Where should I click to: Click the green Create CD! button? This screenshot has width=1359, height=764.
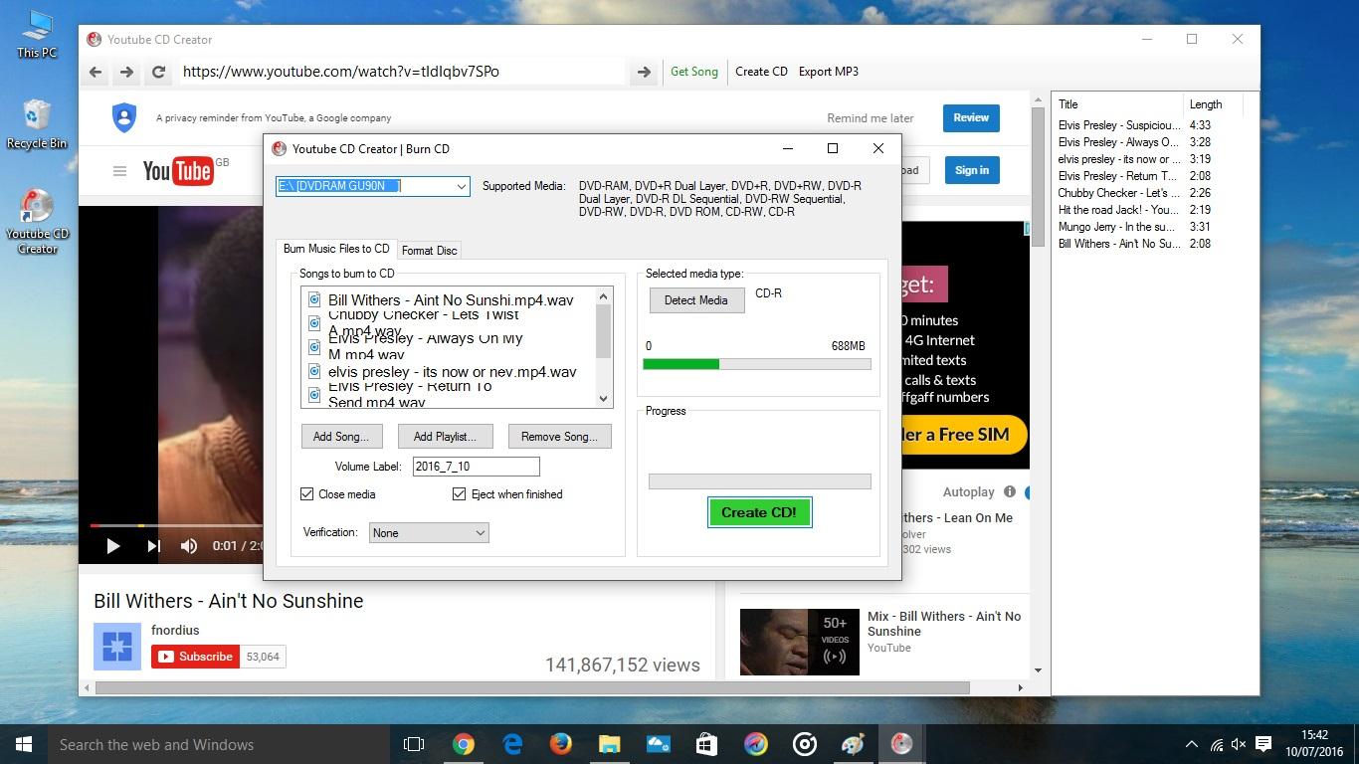[x=759, y=512]
